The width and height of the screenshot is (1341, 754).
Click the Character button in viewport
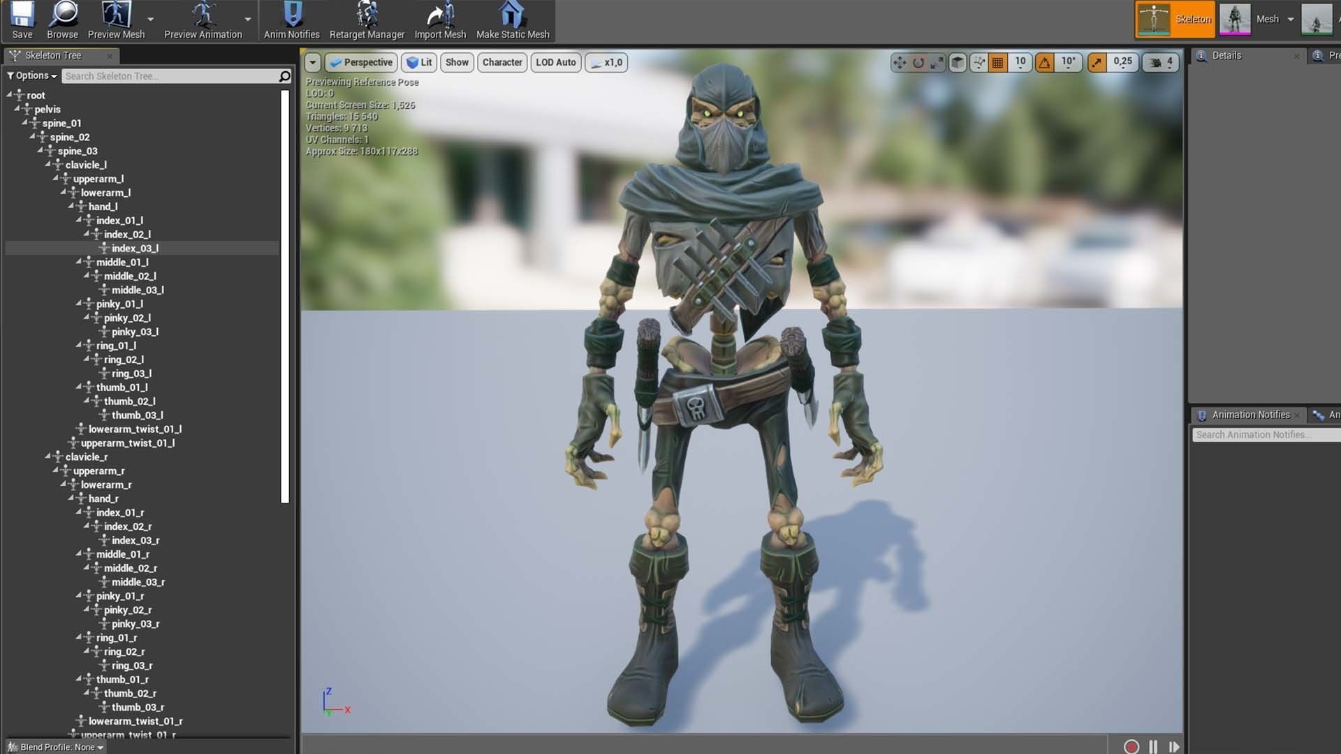(501, 62)
